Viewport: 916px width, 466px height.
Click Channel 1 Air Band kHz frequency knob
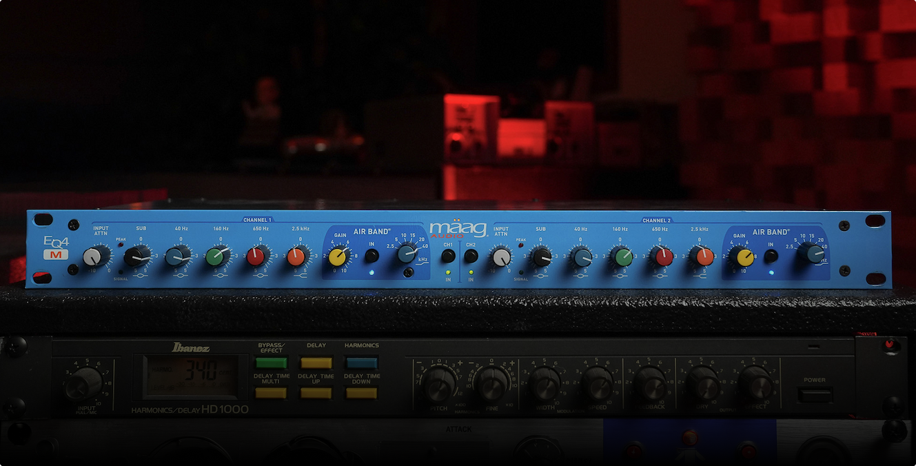click(x=407, y=254)
